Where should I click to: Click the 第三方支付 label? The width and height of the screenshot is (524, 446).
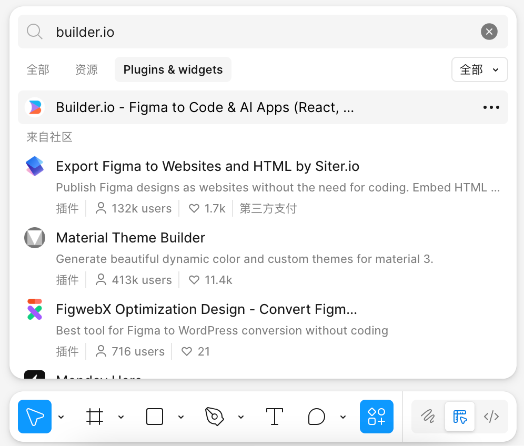coord(268,208)
